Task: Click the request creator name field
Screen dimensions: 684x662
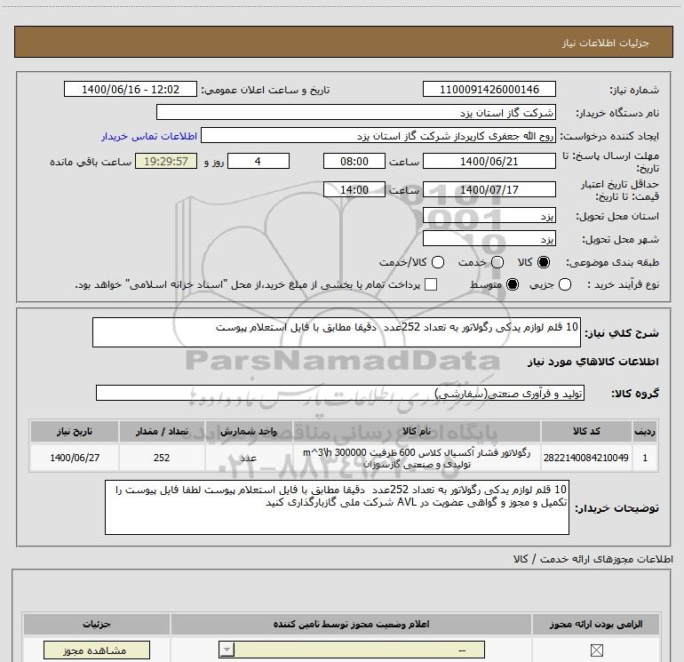Action: point(378,135)
